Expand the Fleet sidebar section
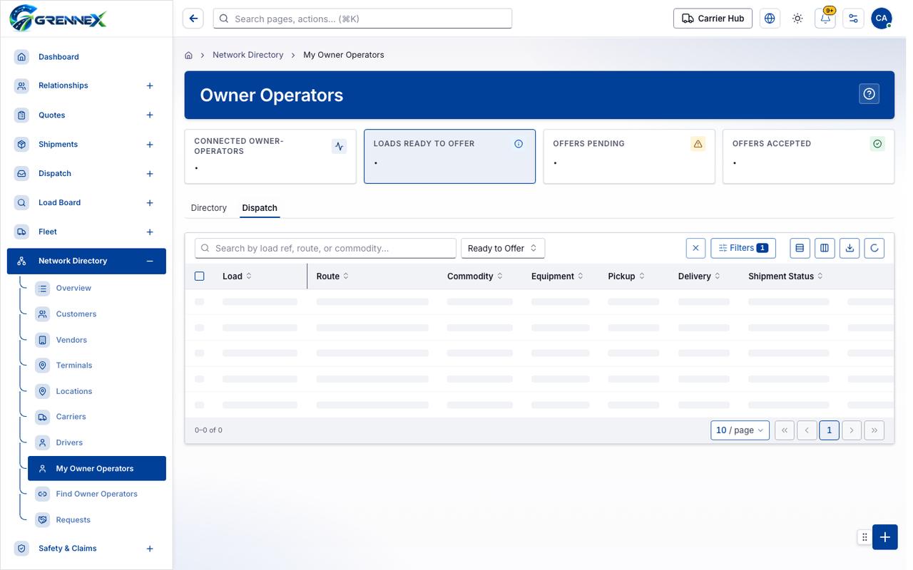The height and width of the screenshot is (570, 913). pyautogui.click(x=150, y=232)
